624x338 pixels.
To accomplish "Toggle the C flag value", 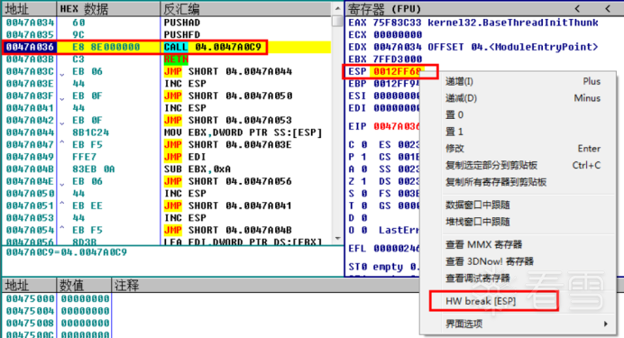I will pyautogui.click(x=364, y=145).
